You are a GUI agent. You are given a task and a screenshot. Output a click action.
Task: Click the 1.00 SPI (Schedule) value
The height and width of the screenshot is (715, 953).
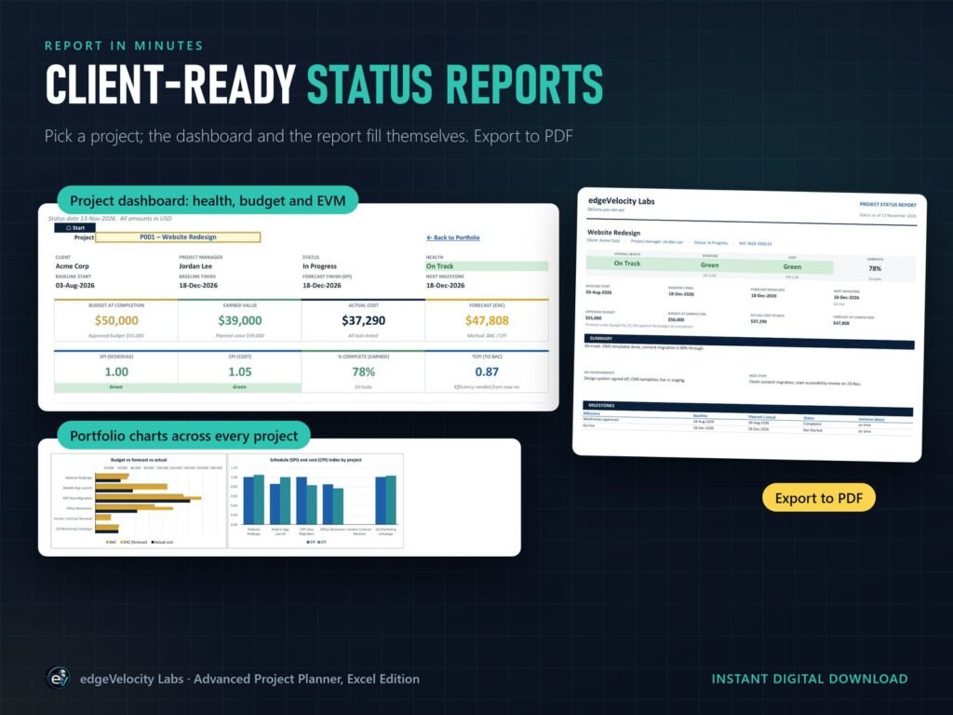click(x=116, y=371)
